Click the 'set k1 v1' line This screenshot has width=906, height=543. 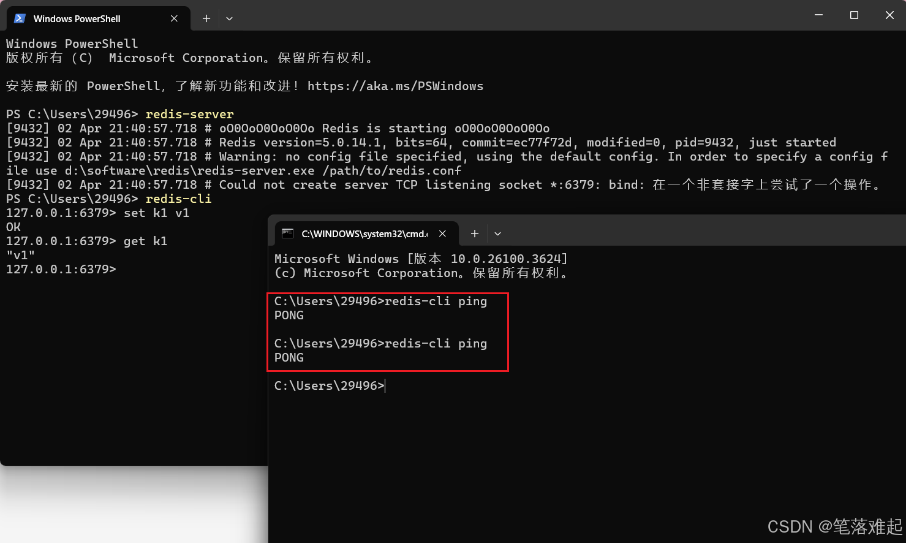pyautogui.click(x=98, y=213)
